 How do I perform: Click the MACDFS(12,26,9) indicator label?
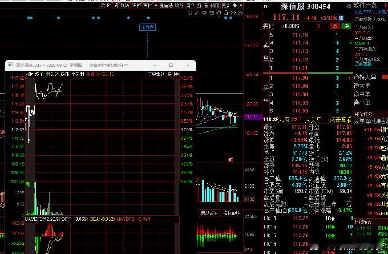(x=43, y=219)
